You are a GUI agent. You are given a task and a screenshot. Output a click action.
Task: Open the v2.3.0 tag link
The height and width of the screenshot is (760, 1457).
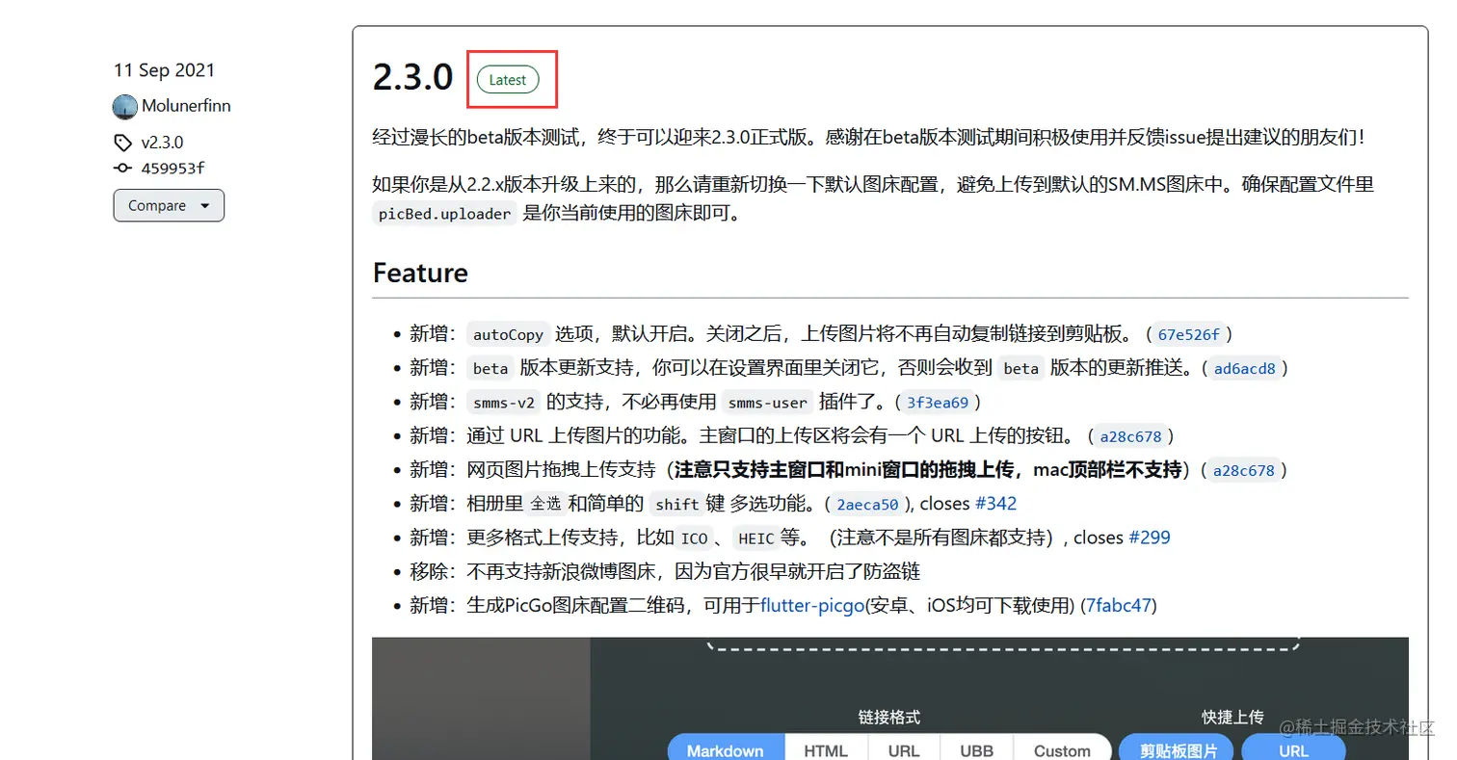pos(162,143)
